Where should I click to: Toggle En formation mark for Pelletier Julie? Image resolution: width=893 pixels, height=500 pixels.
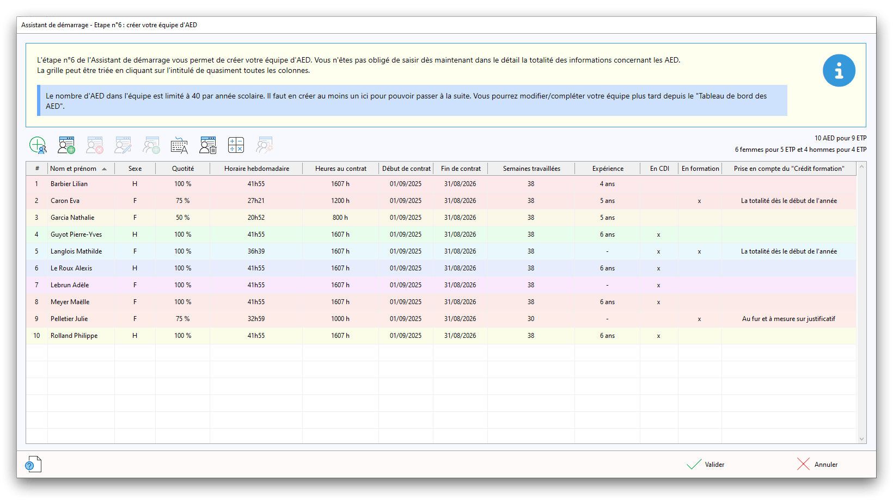699,319
